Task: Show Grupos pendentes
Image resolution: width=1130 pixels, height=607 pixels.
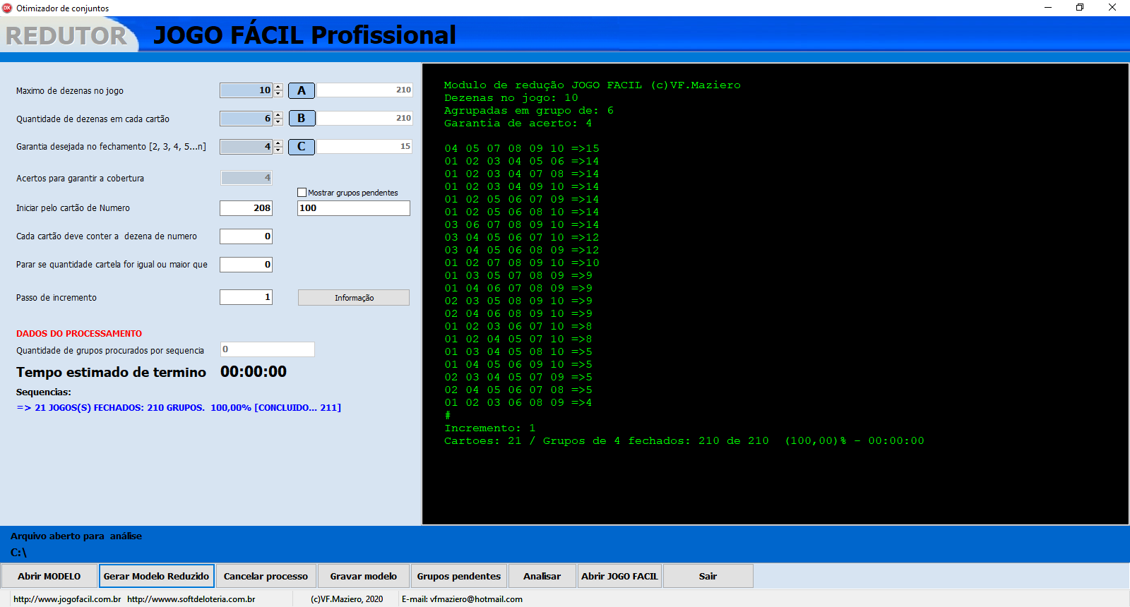Action: click(x=458, y=576)
